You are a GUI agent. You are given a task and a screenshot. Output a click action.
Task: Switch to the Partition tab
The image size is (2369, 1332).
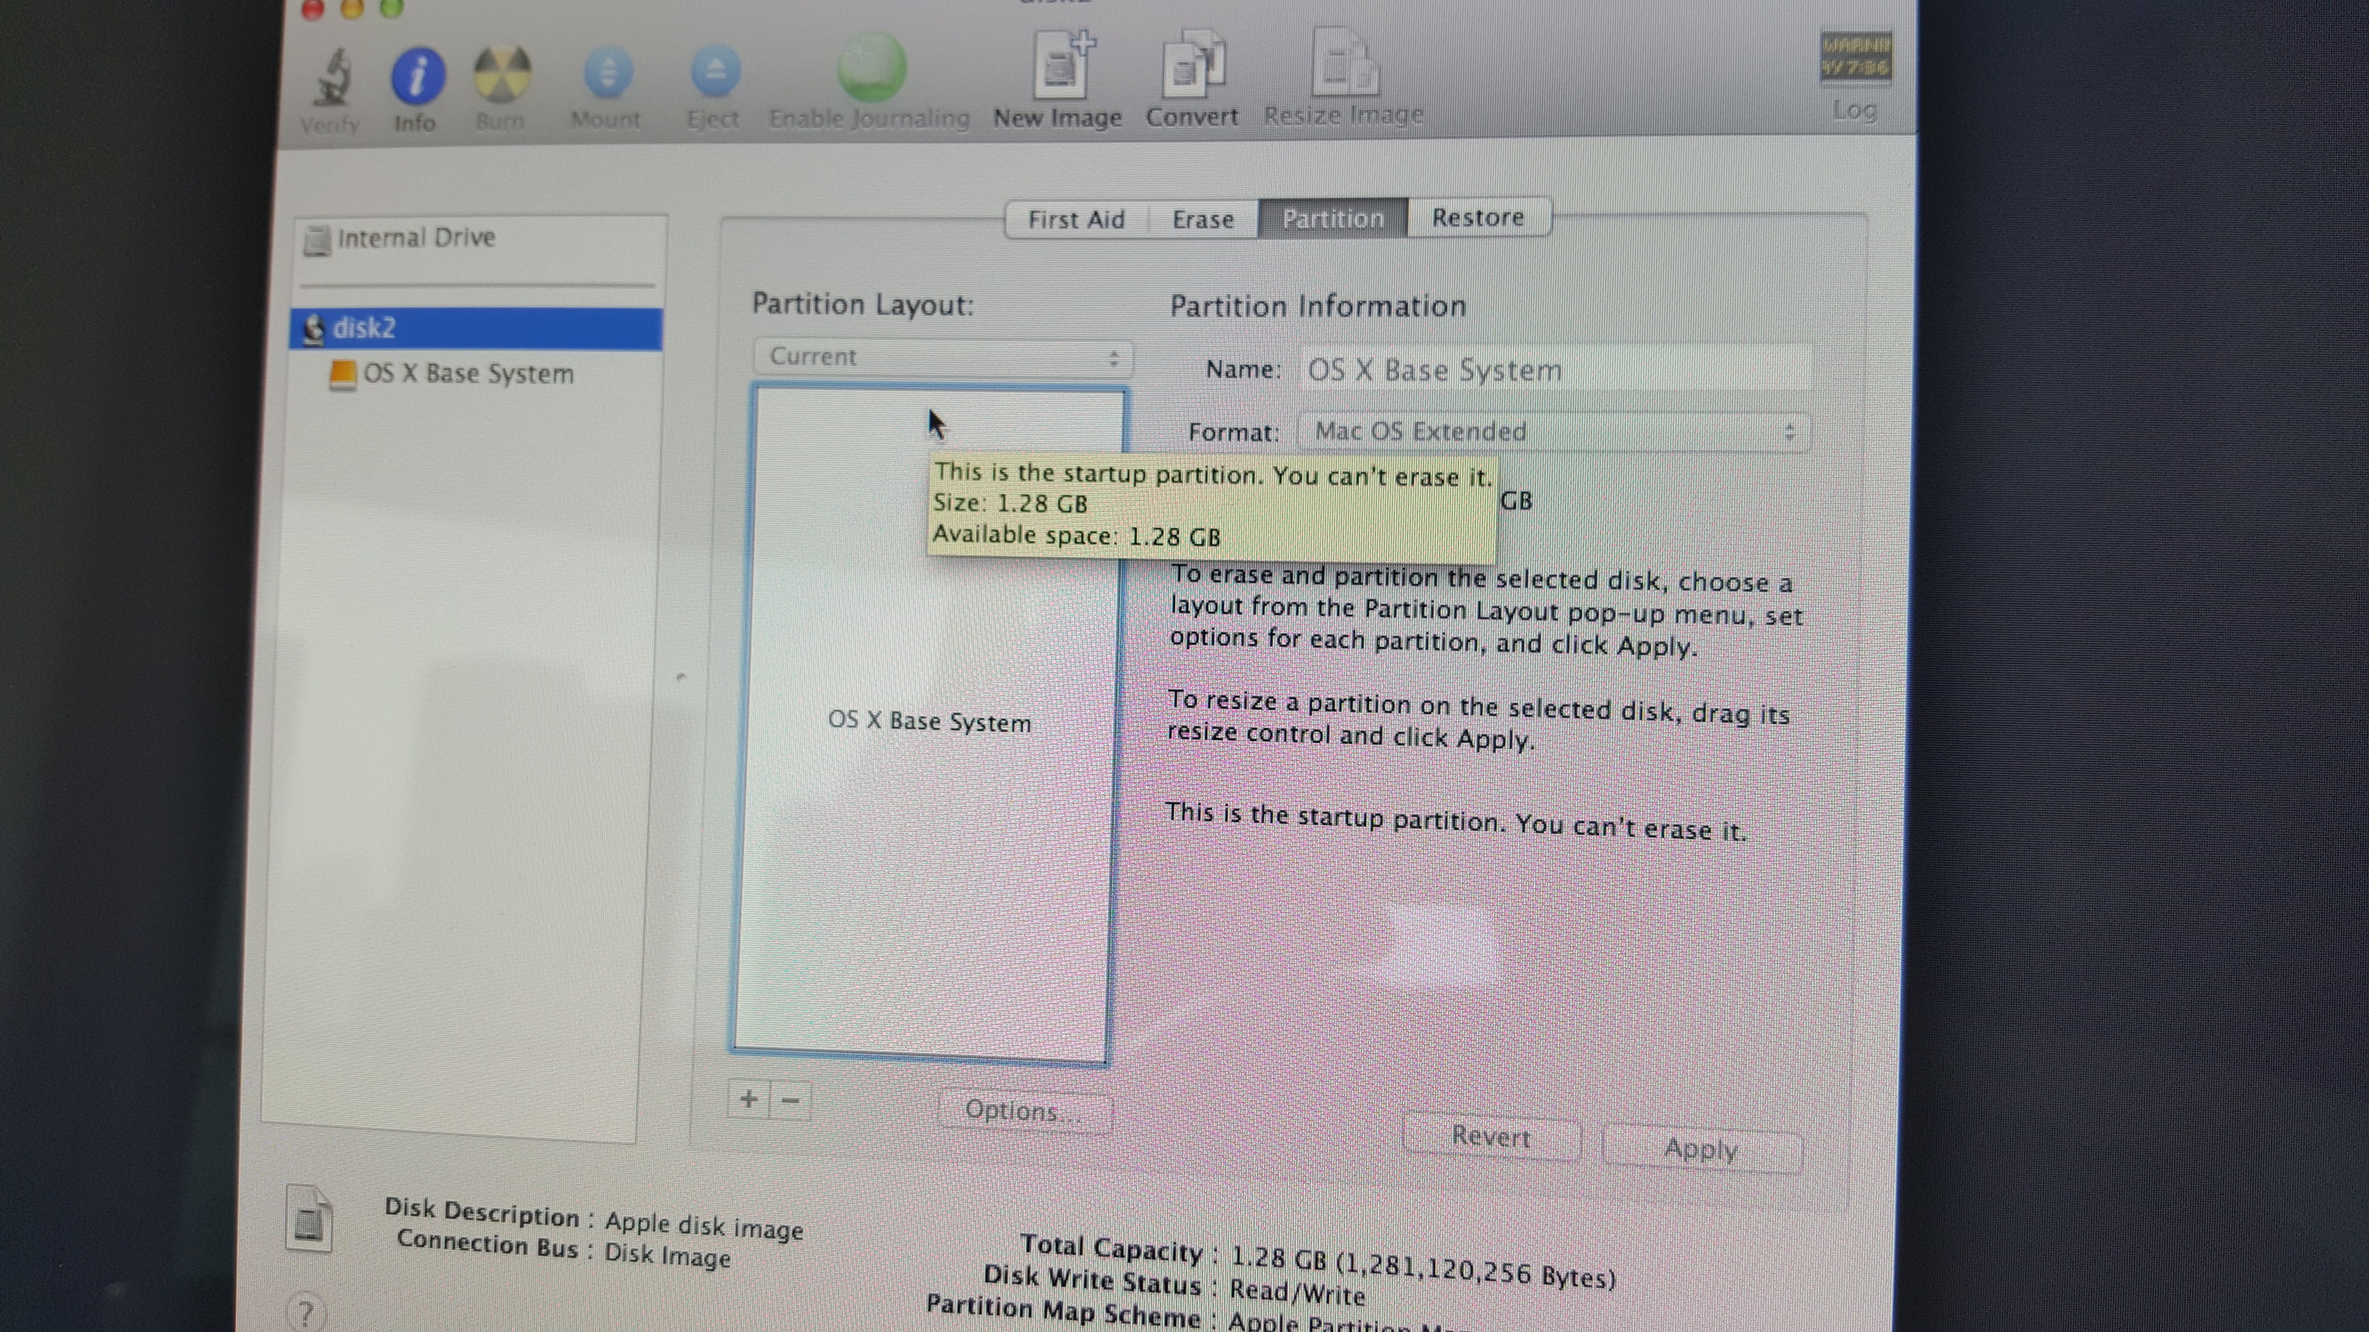pyautogui.click(x=1333, y=218)
